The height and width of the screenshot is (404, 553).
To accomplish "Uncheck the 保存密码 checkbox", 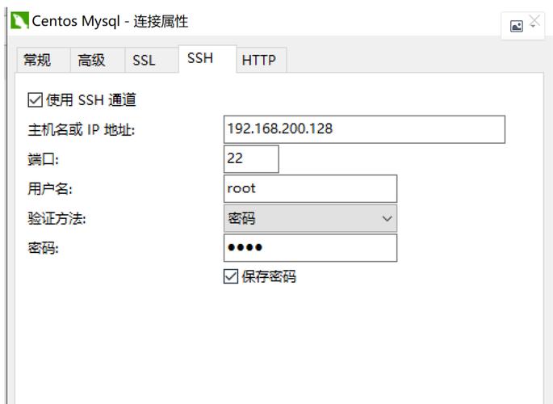I will 231,276.
